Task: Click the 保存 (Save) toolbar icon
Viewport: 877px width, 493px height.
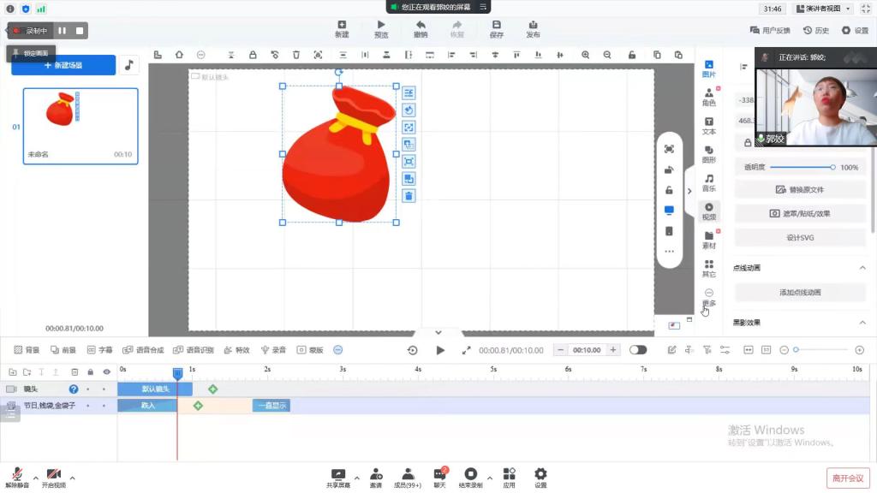Action: tap(497, 29)
